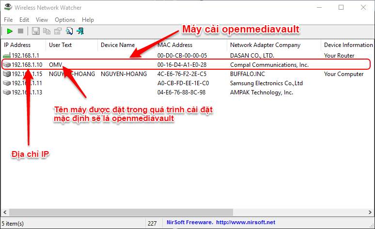Open properties via the toolbar properties icon
This screenshot has height=229, width=375.
point(58,31)
